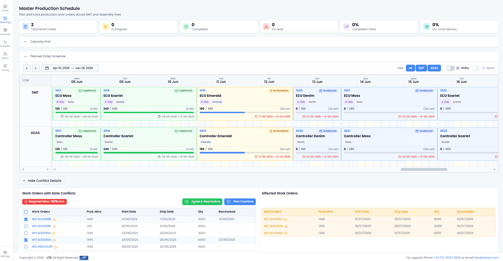
Task: Open the Apr 01 – Jun 25 date range picker
Action: click(70, 68)
